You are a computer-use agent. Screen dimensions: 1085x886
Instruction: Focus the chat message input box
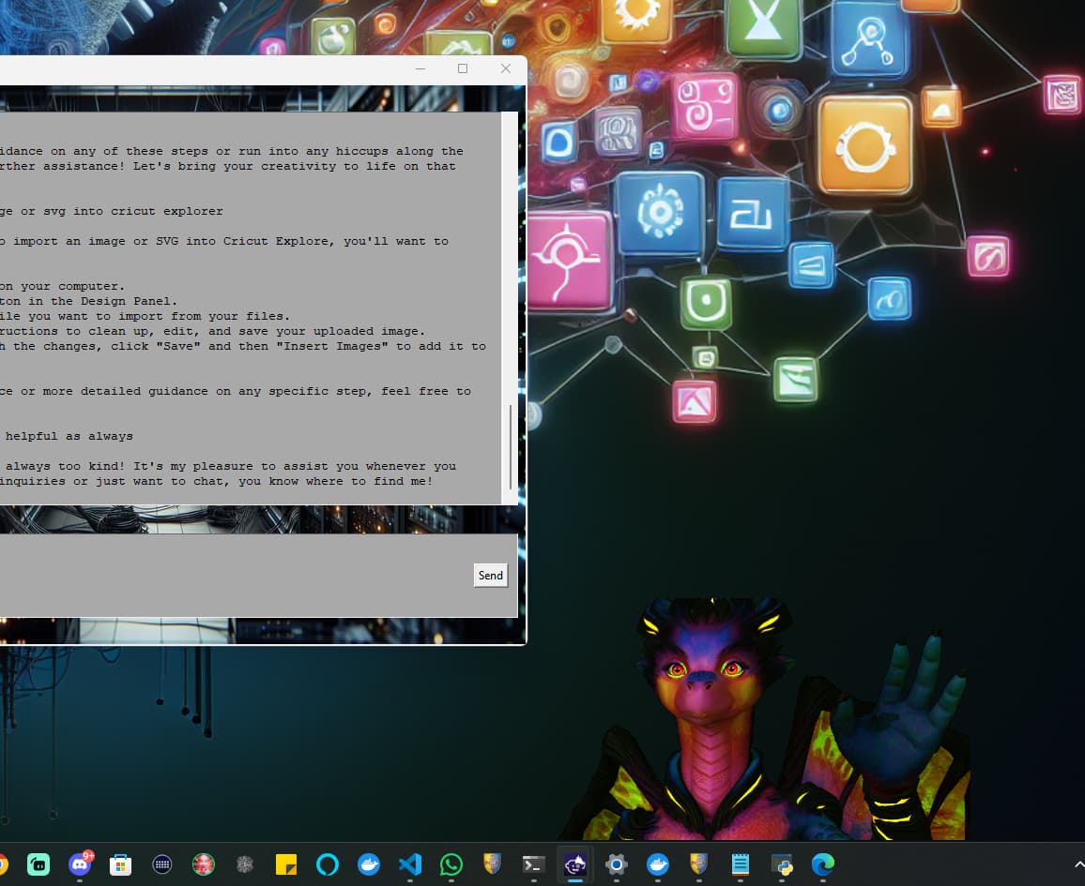(236, 575)
